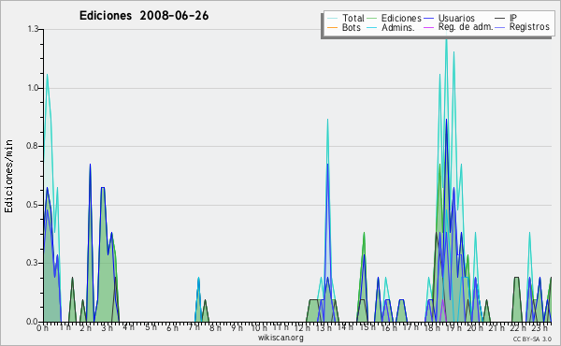The height and width of the screenshot is (346, 561).
Task: Click the y-axis value 1.0
Action: (x=33, y=88)
